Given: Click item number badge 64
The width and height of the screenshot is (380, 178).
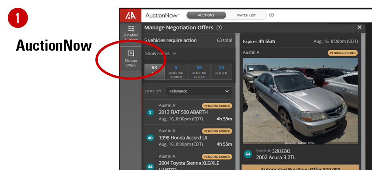Looking at the screenshot, I should coord(248,154).
